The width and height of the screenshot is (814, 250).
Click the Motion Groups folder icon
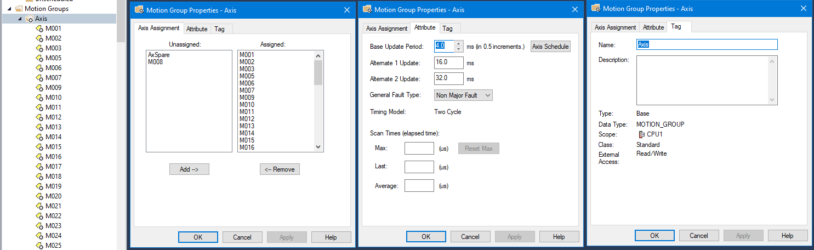[19, 9]
